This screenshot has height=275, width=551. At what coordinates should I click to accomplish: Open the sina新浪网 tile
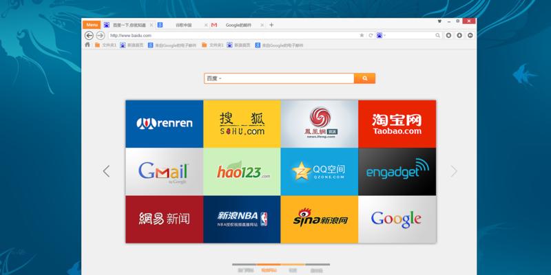click(320, 219)
